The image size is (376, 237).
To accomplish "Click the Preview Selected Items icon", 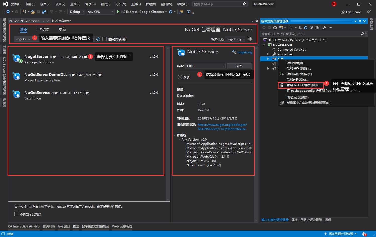I will pyautogui.click(x=330, y=28).
